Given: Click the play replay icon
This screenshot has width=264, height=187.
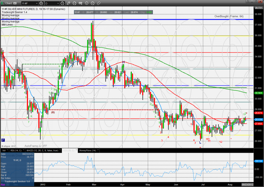Looking at the screenshot, I should (86, 4).
